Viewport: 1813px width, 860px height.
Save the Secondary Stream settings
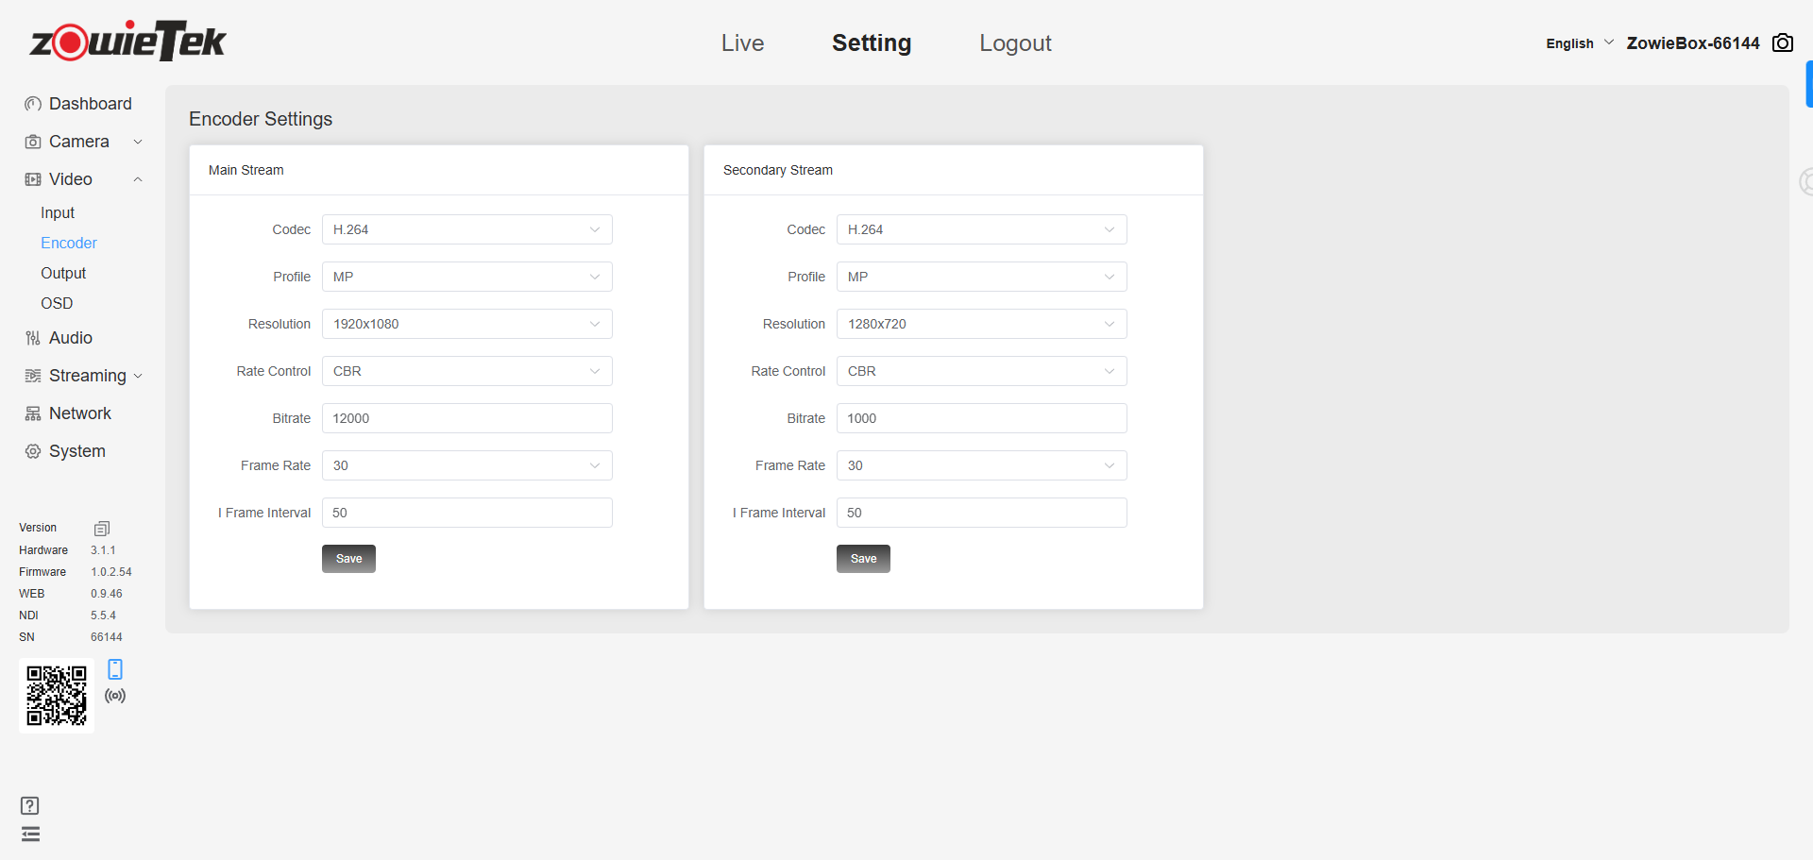coord(863,559)
